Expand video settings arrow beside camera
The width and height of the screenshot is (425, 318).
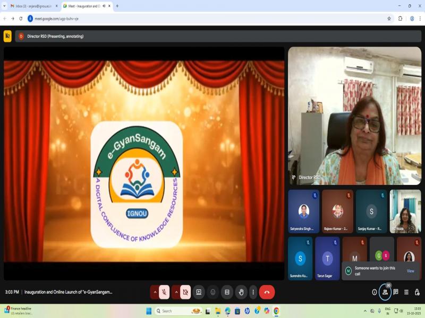point(176,292)
